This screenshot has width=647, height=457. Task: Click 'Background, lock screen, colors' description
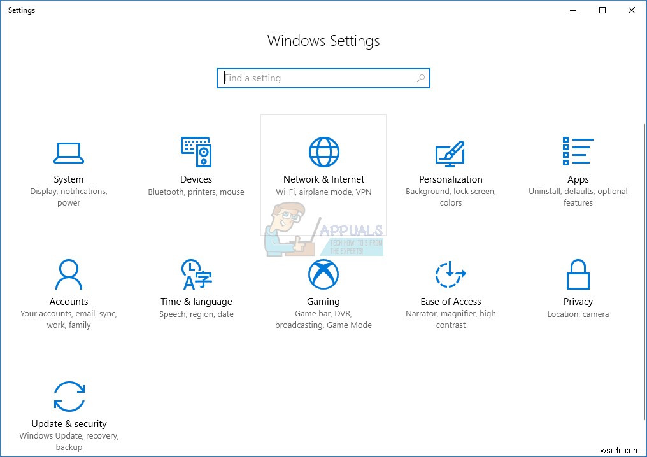451,197
